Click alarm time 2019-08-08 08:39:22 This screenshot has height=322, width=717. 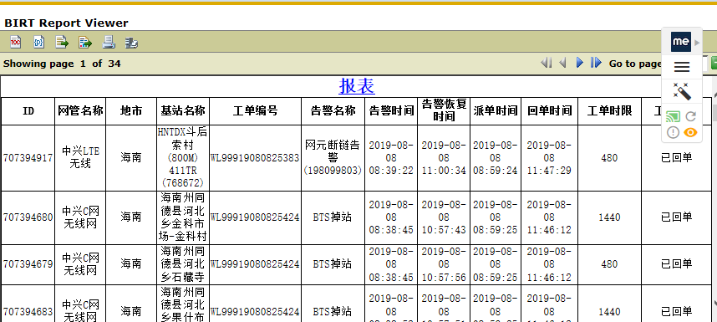(391, 158)
